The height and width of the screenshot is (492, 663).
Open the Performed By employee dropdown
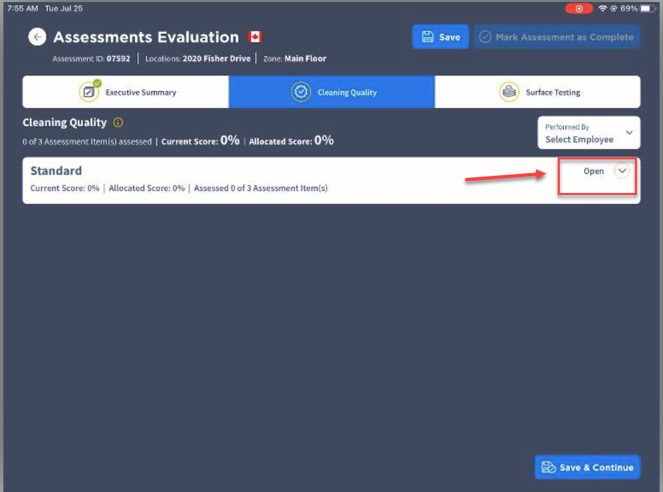pos(588,133)
